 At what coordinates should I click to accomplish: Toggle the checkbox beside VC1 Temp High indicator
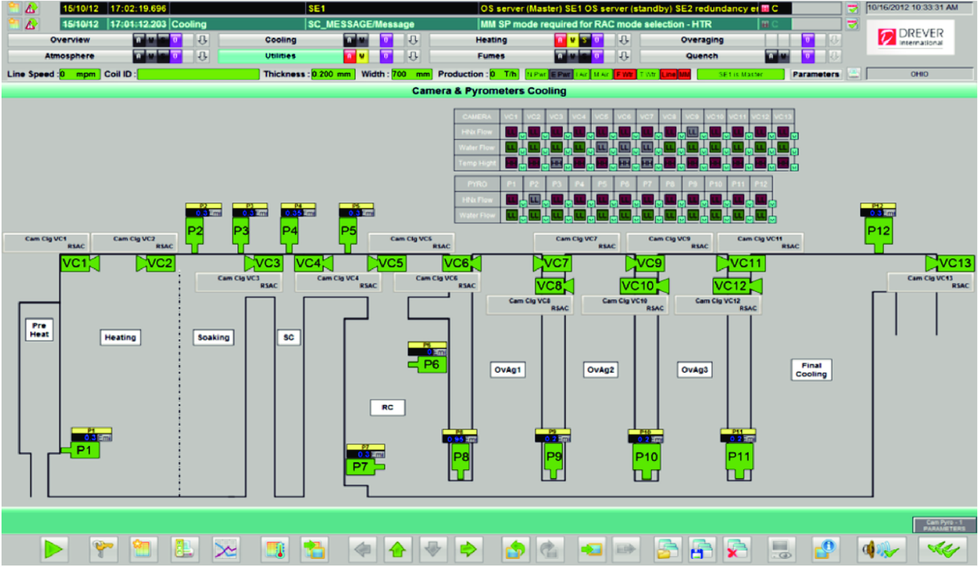point(522,167)
